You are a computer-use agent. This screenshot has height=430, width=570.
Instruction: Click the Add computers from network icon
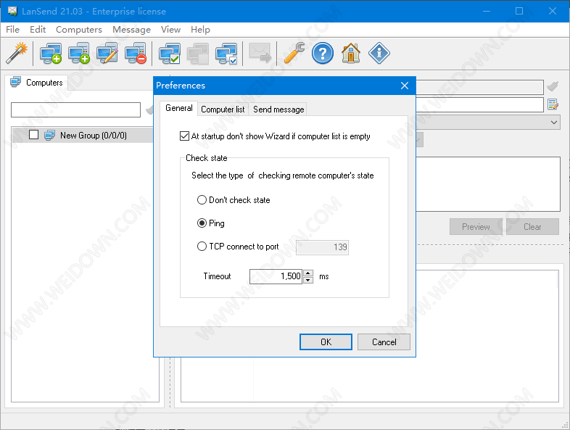coord(79,53)
